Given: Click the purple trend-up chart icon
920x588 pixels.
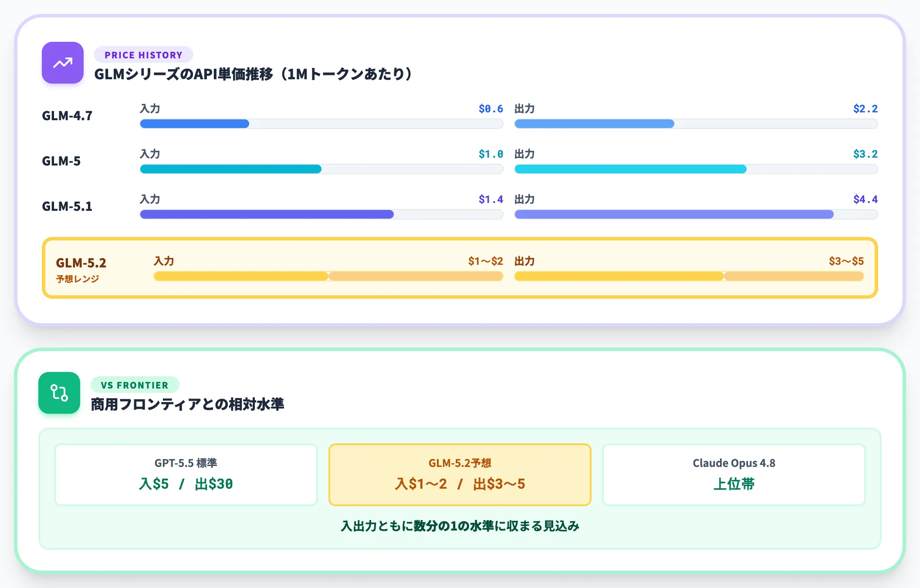Looking at the screenshot, I should tap(63, 63).
